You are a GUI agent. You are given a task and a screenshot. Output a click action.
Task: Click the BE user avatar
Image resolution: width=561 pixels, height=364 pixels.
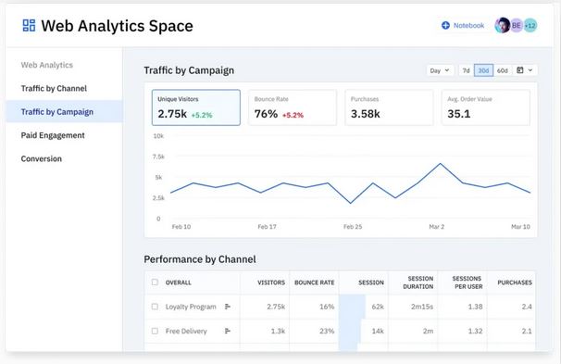coord(517,25)
